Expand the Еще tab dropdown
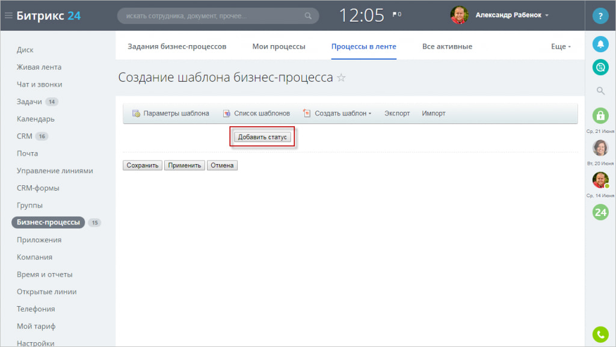The image size is (616, 347). pos(561,47)
